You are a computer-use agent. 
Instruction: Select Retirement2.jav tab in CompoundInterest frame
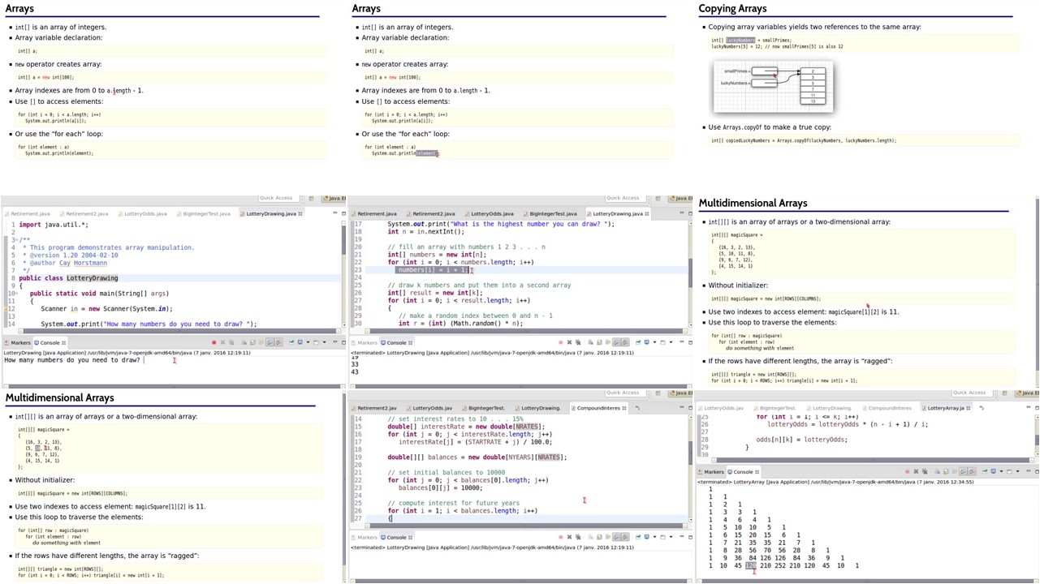(x=378, y=408)
